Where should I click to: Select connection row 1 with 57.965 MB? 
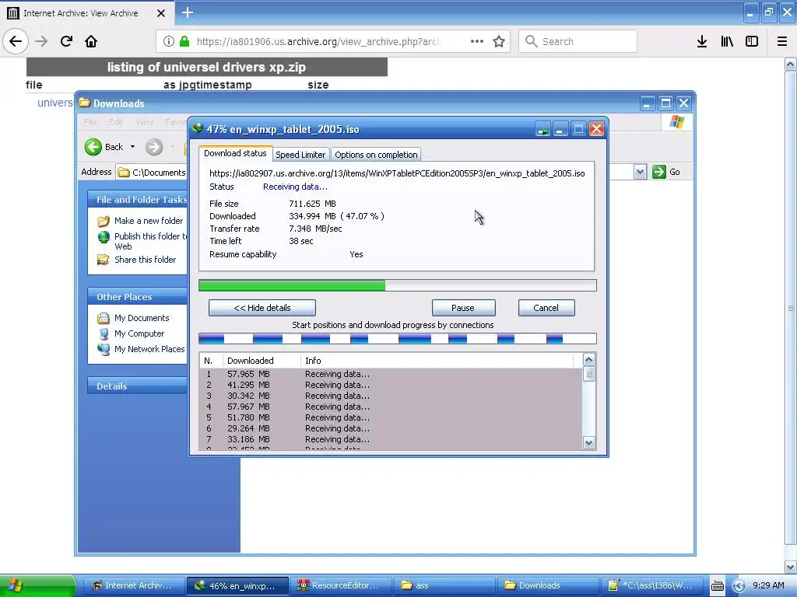pos(391,374)
